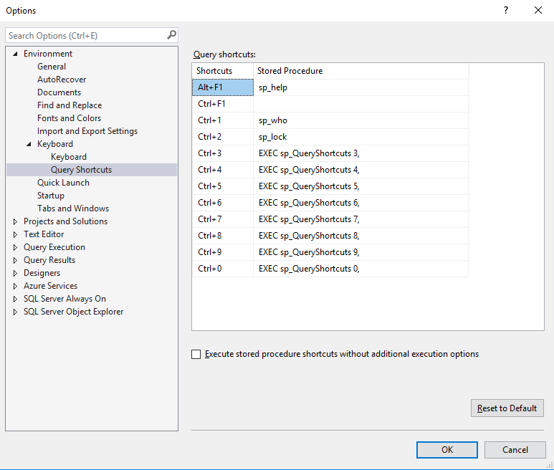Select the Ctrl+0 shortcut cell
The height and width of the screenshot is (470, 554).
pyautogui.click(x=223, y=269)
